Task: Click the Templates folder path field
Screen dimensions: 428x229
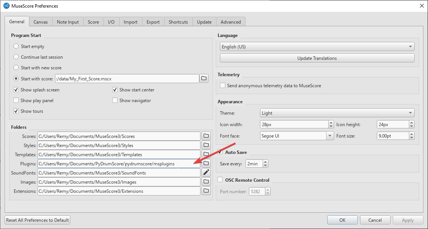Action: pos(119,154)
